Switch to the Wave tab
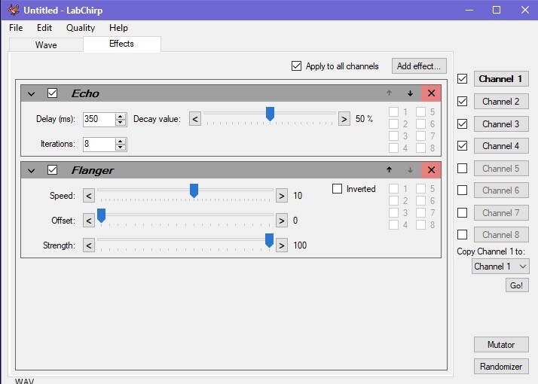 click(x=46, y=45)
